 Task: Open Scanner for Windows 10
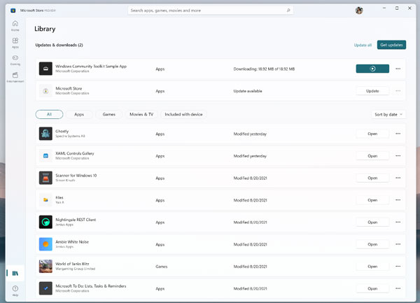[372, 178]
